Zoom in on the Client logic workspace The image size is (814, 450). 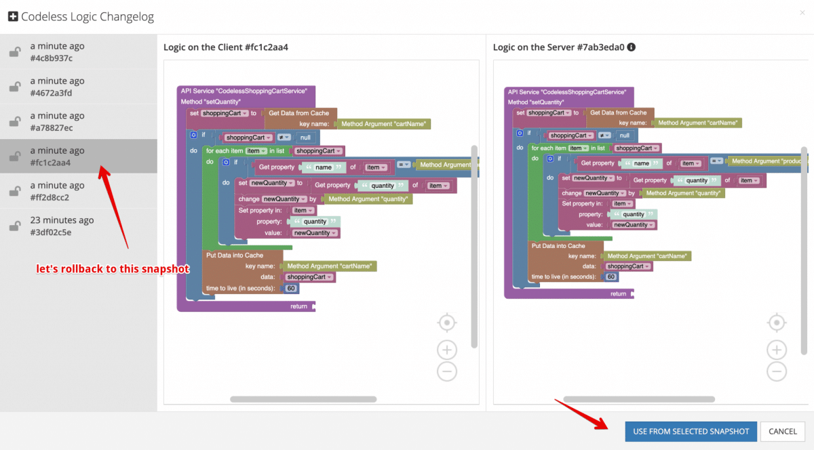[x=446, y=350]
